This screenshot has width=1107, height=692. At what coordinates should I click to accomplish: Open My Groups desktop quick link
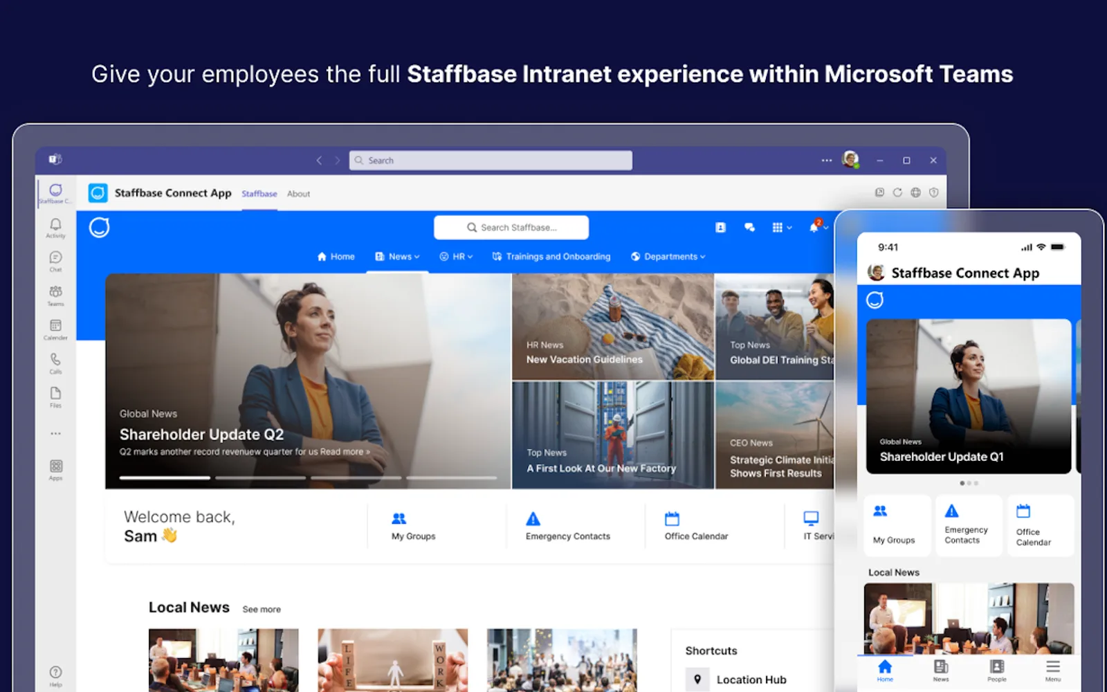click(x=413, y=527)
